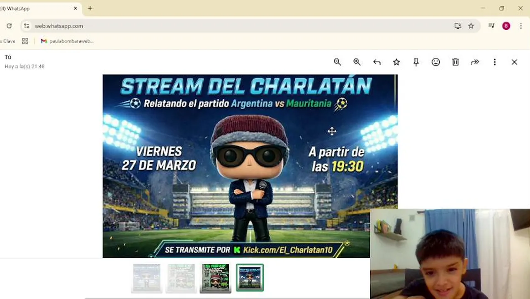Bookmark this page with star icon
The width and height of the screenshot is (530, 299).
click(471, 26)
